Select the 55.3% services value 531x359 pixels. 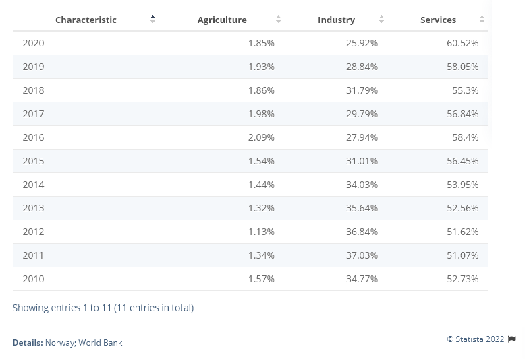[466, 90]
